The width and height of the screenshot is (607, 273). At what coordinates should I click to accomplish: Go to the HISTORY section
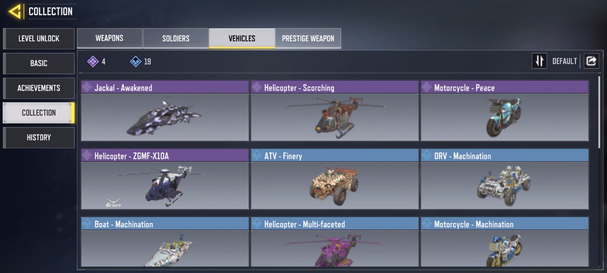[39, 138]
